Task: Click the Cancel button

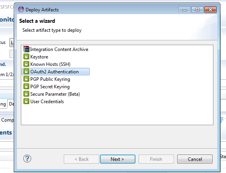Action: (195, 159)
